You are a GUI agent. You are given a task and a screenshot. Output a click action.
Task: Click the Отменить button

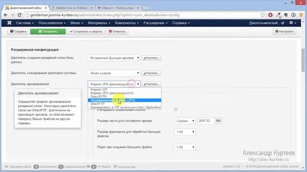(x=117, y=32)
